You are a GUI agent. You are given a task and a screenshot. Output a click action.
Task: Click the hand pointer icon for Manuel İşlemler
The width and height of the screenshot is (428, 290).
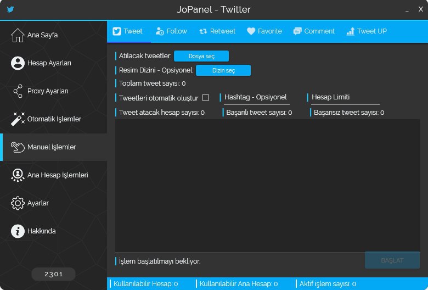[x=18, y=147]
